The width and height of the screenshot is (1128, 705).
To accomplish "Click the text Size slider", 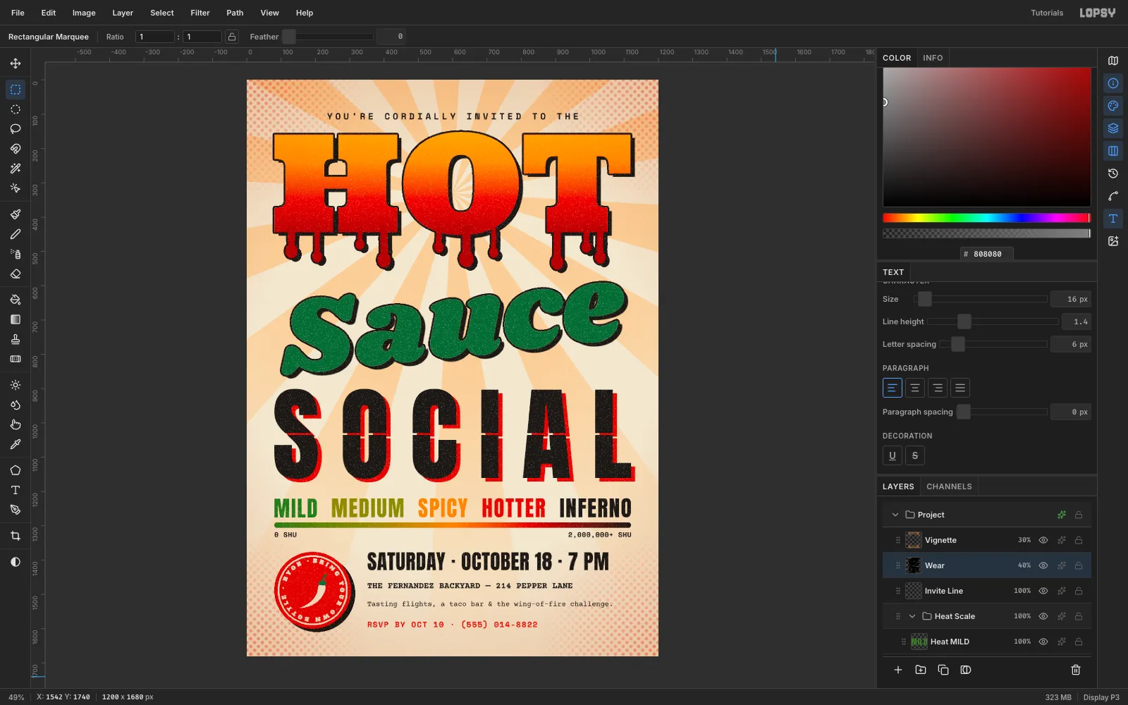I will 981,299.
